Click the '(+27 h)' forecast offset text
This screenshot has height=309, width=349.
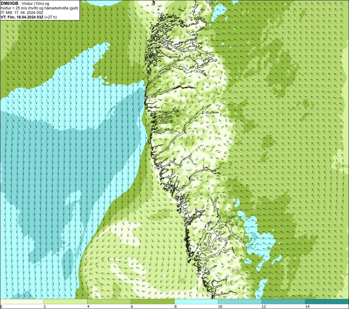51,17
